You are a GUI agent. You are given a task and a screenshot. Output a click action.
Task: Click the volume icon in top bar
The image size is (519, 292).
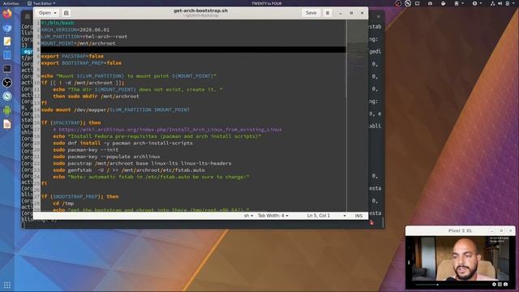click(x=500, y=3)
